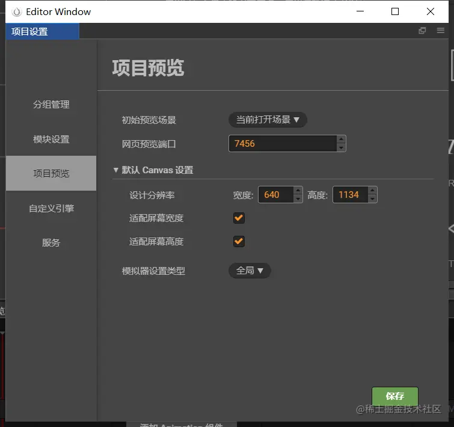Click the panel popout icon in tab bar
Image resolution: width=454 pixels, height=427 pixels.
(422, 31)
